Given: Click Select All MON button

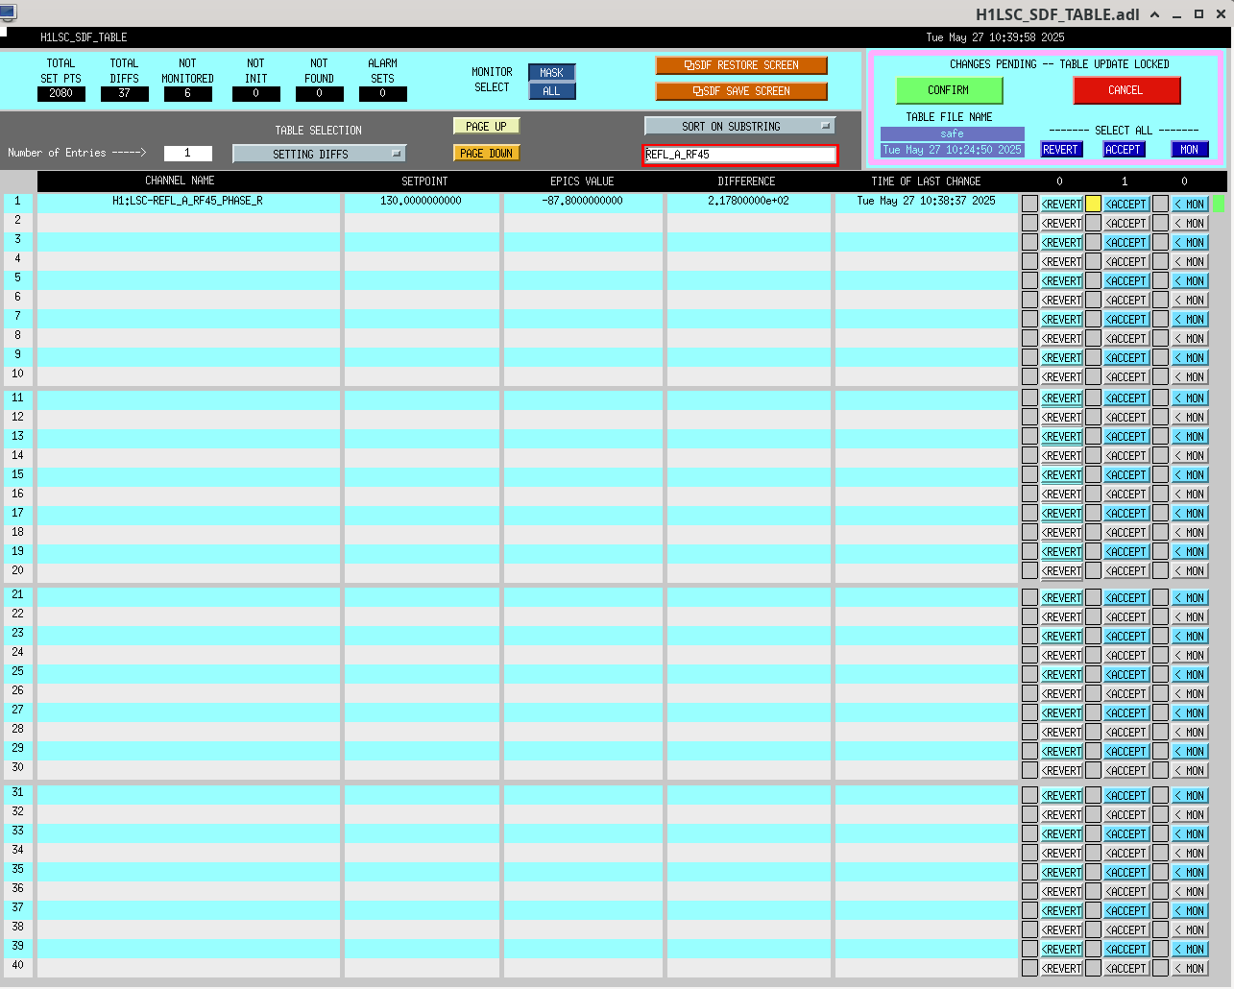Looking at the screenshot, I should [1190, 150].
